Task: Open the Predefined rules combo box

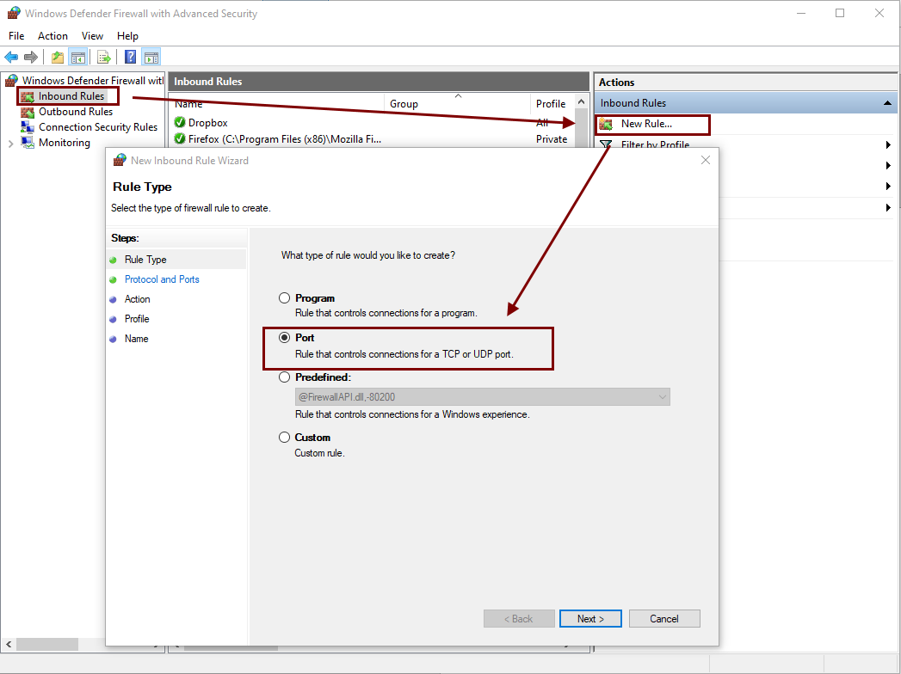Action: tap(482, 397)
